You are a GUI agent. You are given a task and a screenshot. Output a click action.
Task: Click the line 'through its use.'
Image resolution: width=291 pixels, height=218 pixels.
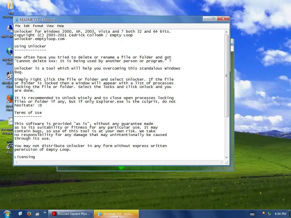pyautogui.click(x=32, y=139)
